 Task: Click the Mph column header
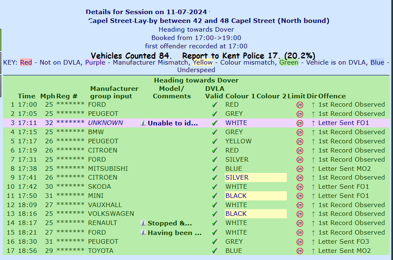(x=47, y=96)
